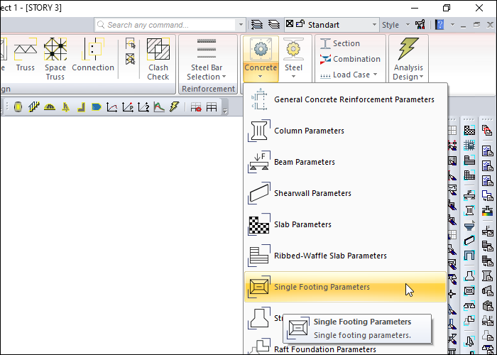Click the first layer stack icon beside search
497x355 pixels.
pyautogui.click(x=257, y=24)
